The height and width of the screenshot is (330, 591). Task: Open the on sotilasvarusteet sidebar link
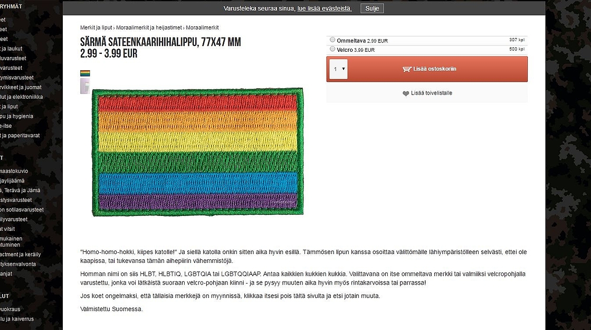coord(22,210)
